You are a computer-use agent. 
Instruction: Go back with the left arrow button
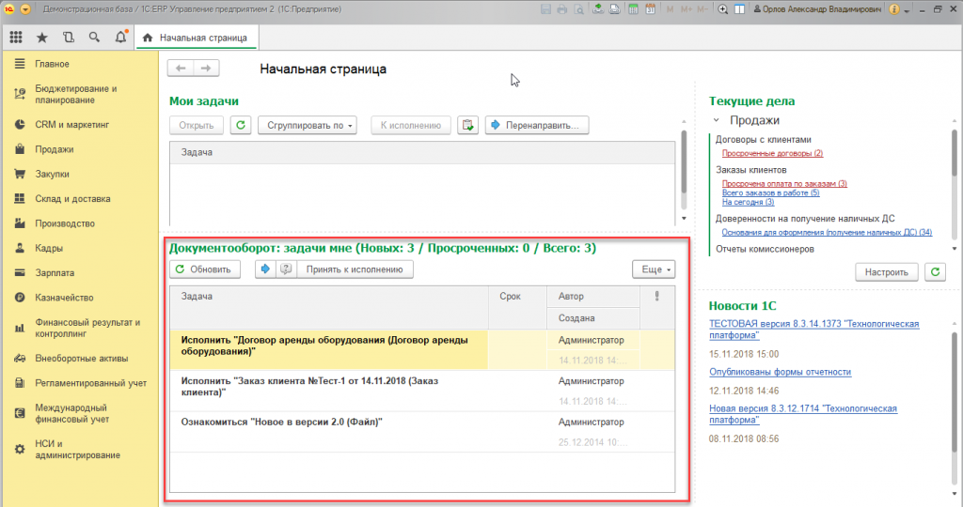(181, 68)
